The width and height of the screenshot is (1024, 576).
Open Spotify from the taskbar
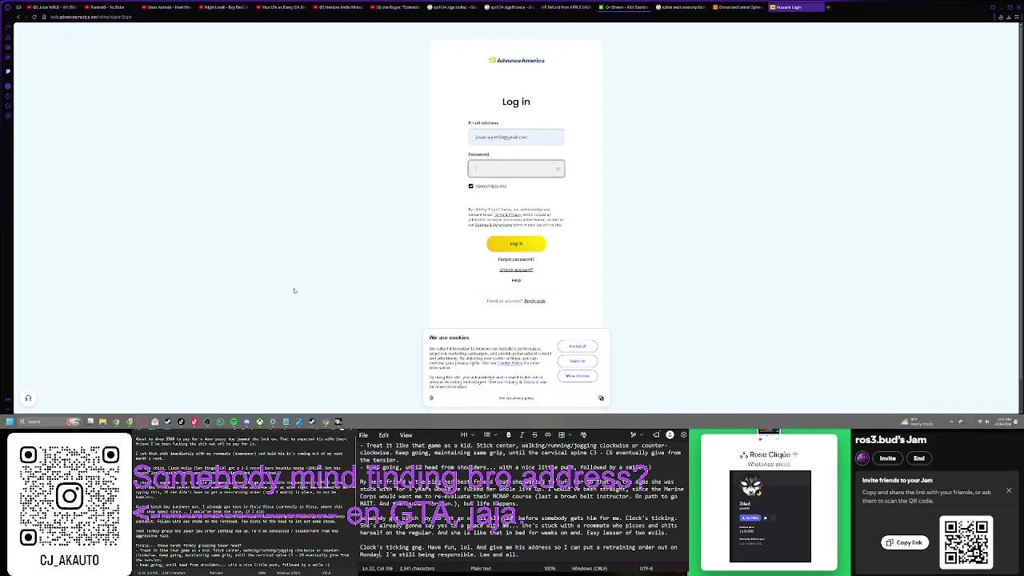[x=234, y=422]
